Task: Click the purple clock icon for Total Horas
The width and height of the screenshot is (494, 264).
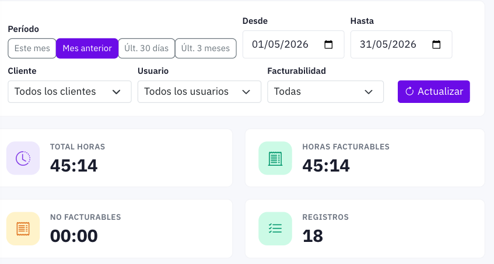Action: 23,158
